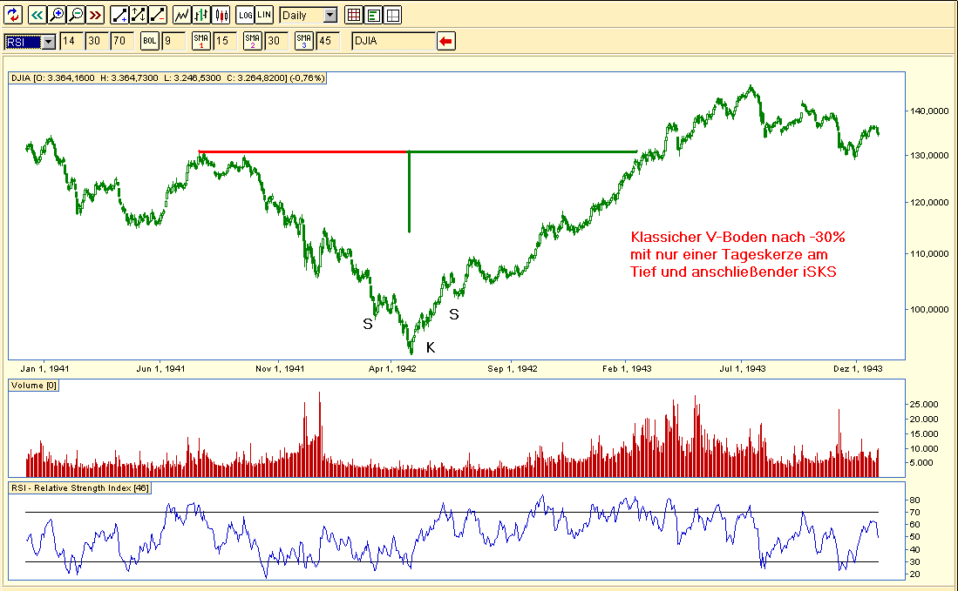The width and height of the screenshot is (958, 591).
Task: Toggle Bollinger Bands with BOL button
Action: tap(150, 41)
